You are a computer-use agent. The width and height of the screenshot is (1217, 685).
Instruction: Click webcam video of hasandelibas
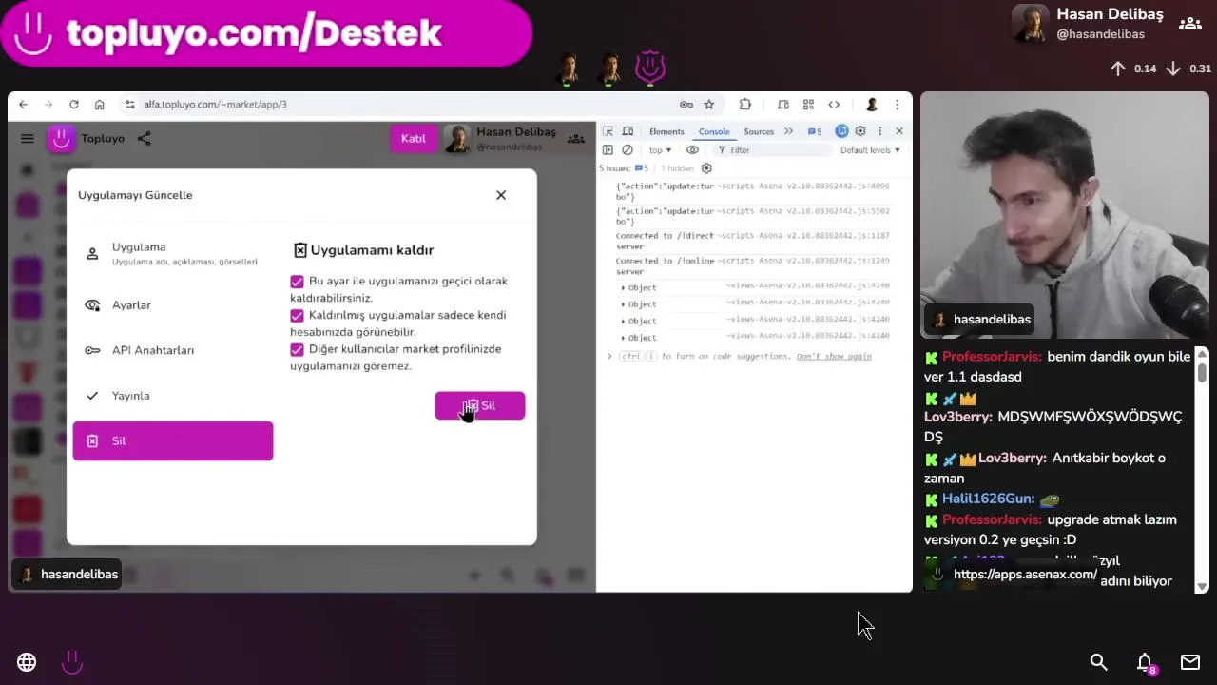[1065, 215]
